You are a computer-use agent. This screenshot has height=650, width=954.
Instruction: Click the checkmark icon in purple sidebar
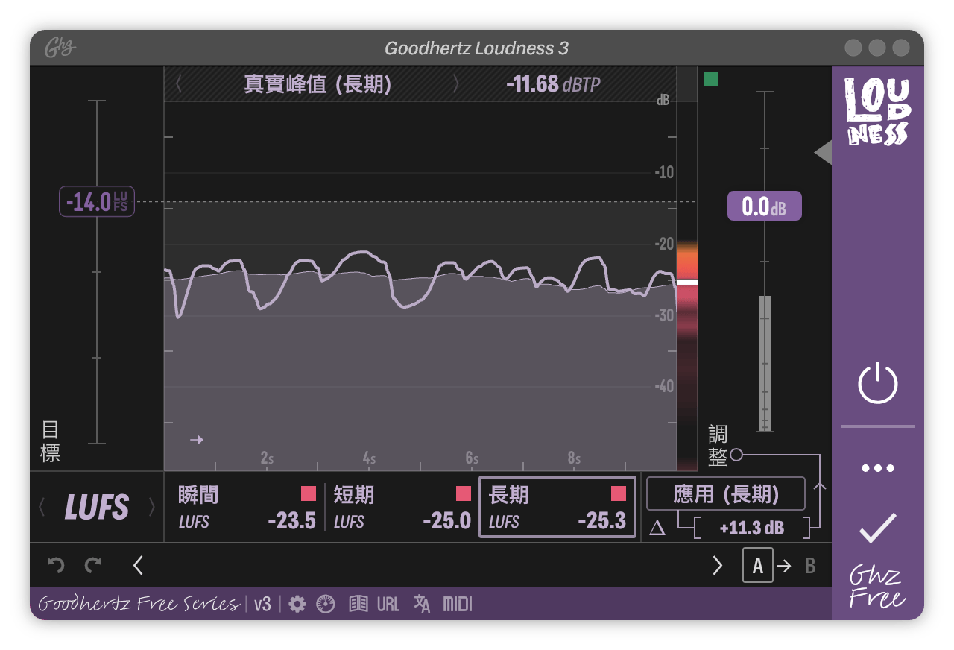point(877,528)
